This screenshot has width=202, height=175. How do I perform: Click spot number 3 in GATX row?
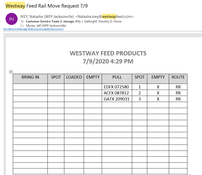tap(139, 99)
